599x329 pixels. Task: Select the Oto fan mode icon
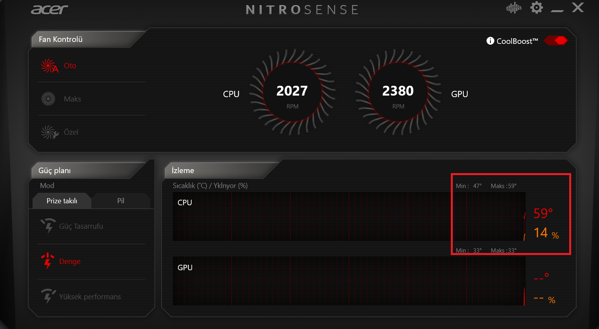click(49, 66)
